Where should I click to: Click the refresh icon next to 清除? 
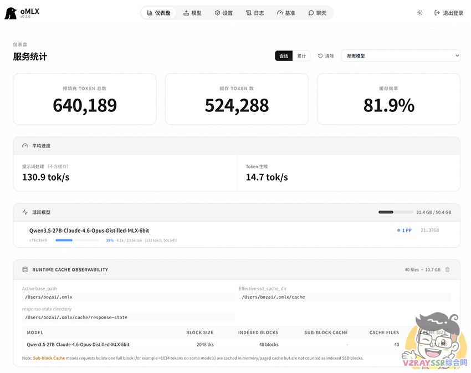320,56
